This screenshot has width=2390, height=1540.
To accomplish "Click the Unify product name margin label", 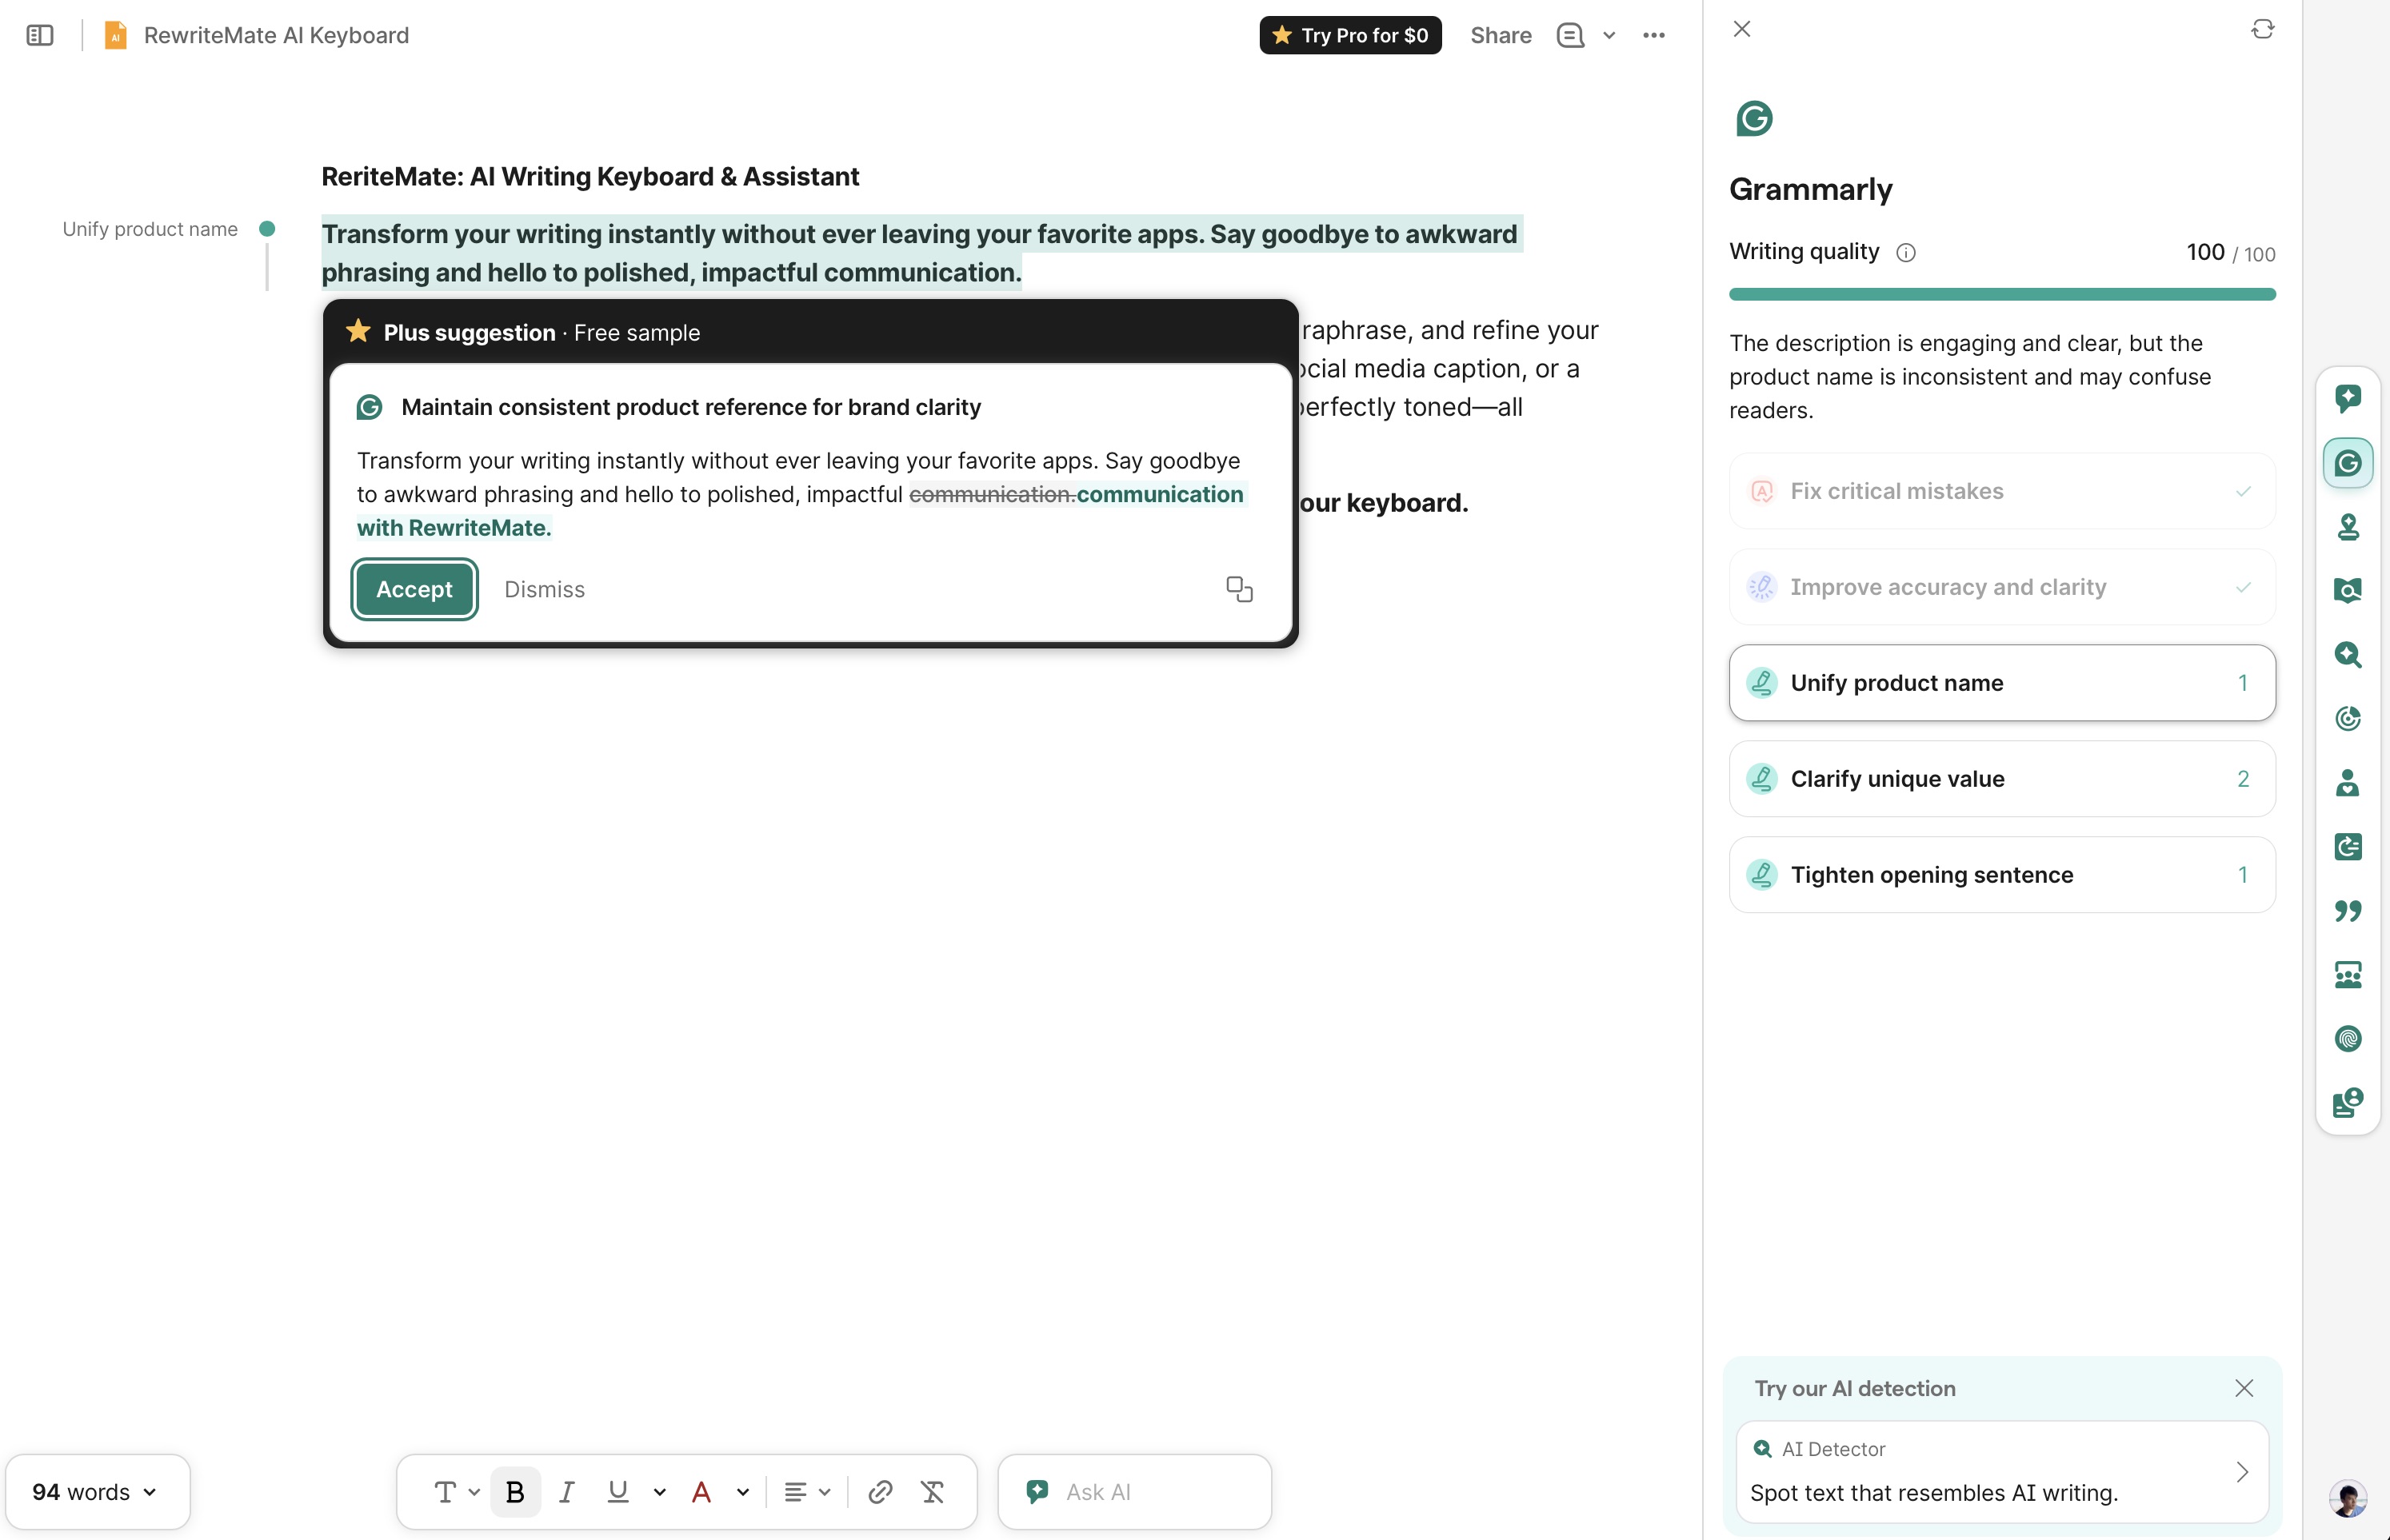I will click(x=150, y=229).
